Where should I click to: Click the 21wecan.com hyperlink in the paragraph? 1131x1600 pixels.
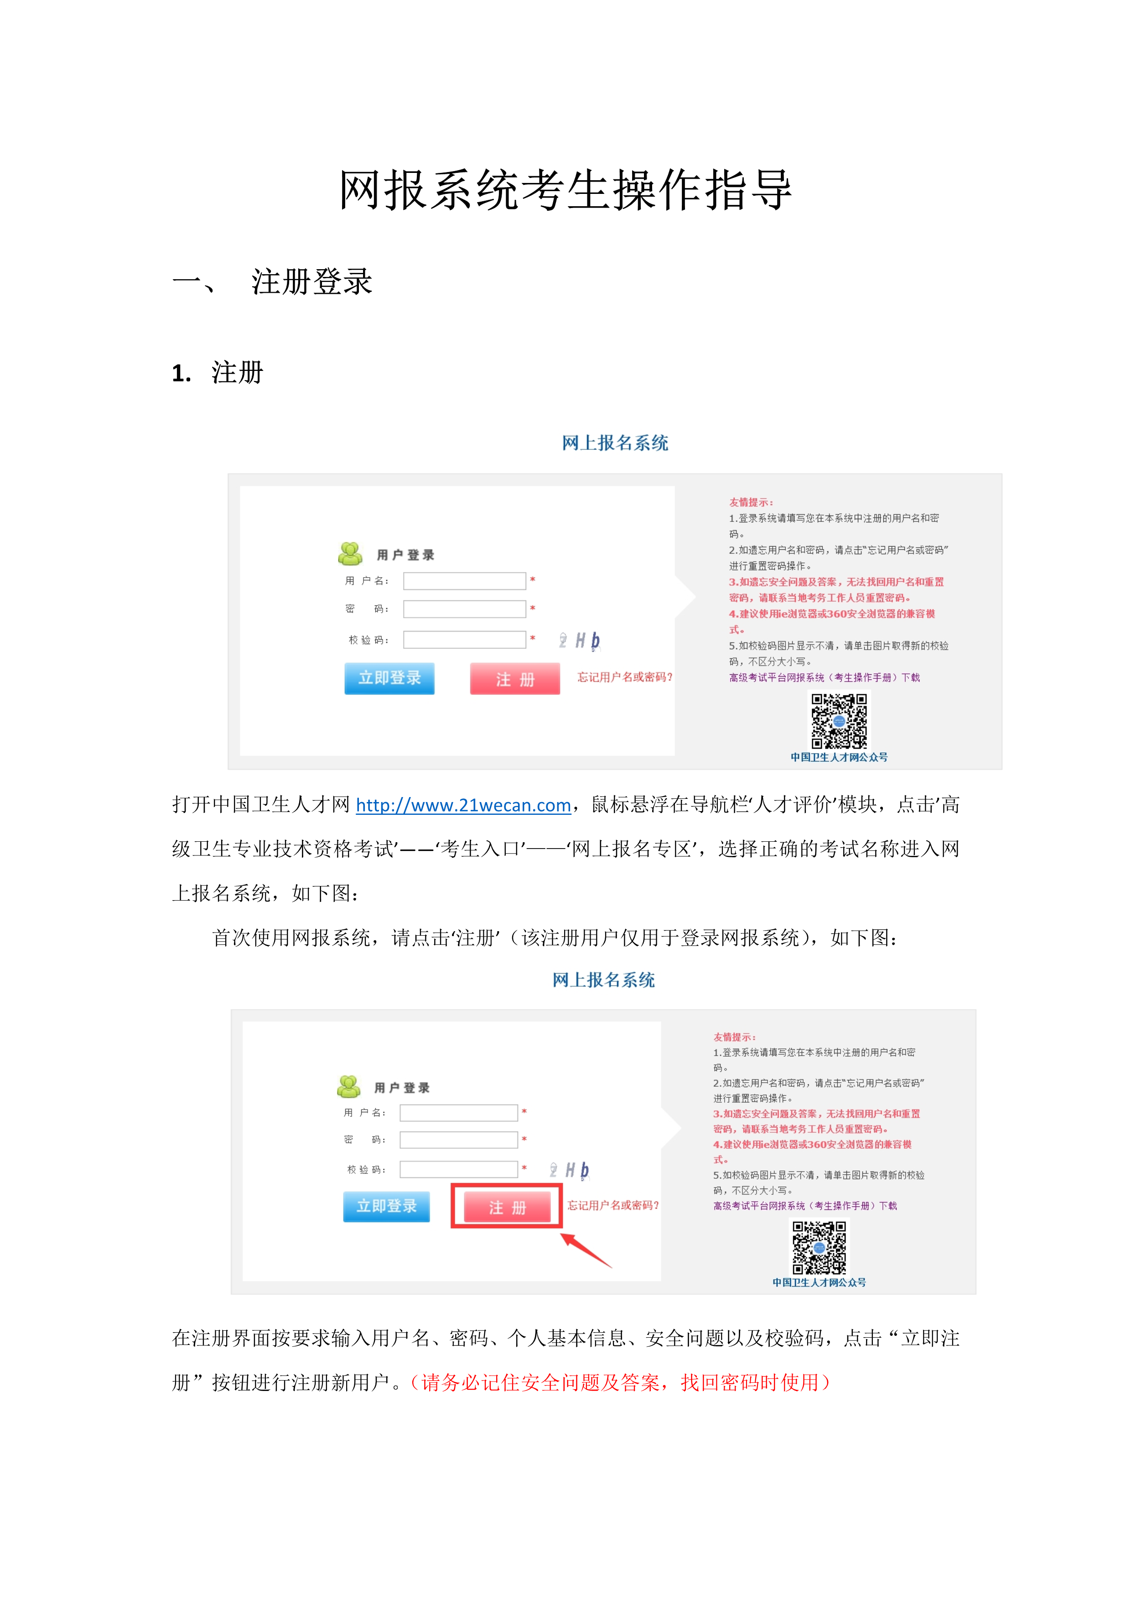463,806
